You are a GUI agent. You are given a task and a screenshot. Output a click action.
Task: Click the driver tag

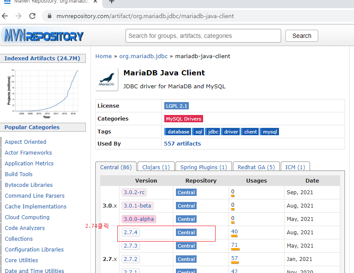pos(230,132)
